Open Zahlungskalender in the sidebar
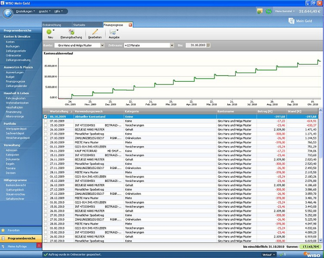The width and height of the screenshot is (324, 258). [x=16, y=86]
